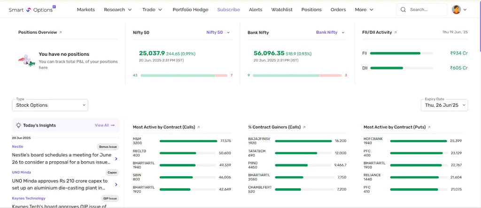The width and height of the screenshot is (481, 208).
Task: Click the Nifty 50 advance-decline bar
Action: [184, 75]
